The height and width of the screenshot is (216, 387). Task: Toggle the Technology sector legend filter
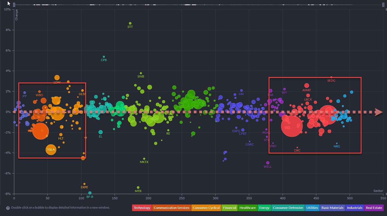[142, 208]
